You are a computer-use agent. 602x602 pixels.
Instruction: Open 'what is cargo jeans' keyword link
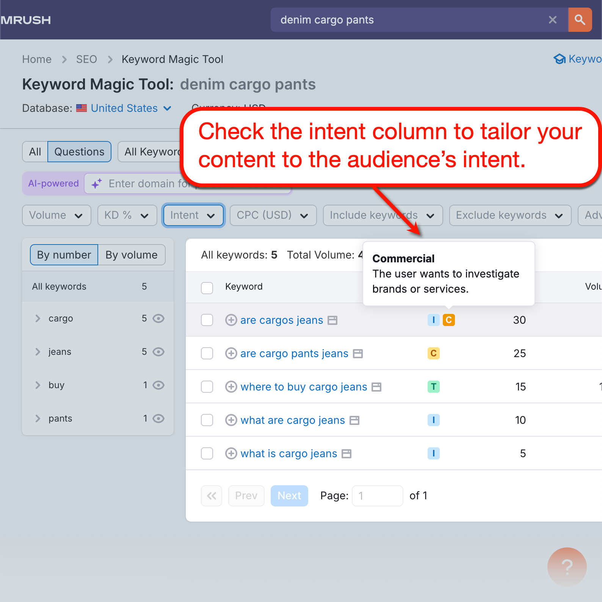point(289,453)
